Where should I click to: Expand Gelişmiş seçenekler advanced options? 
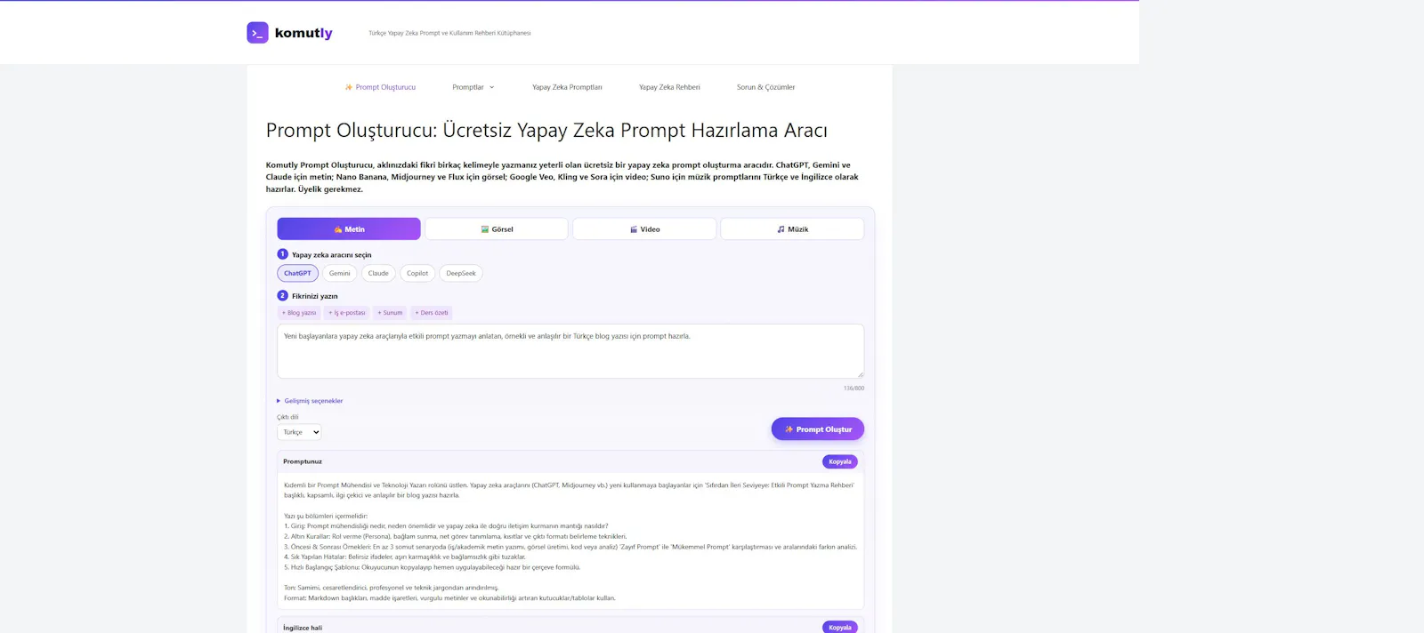tap(310, 401)
